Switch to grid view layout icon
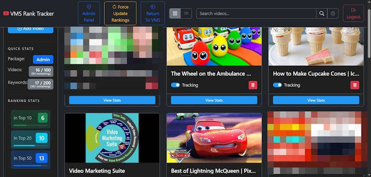The image size is (371, 177). 175,13
